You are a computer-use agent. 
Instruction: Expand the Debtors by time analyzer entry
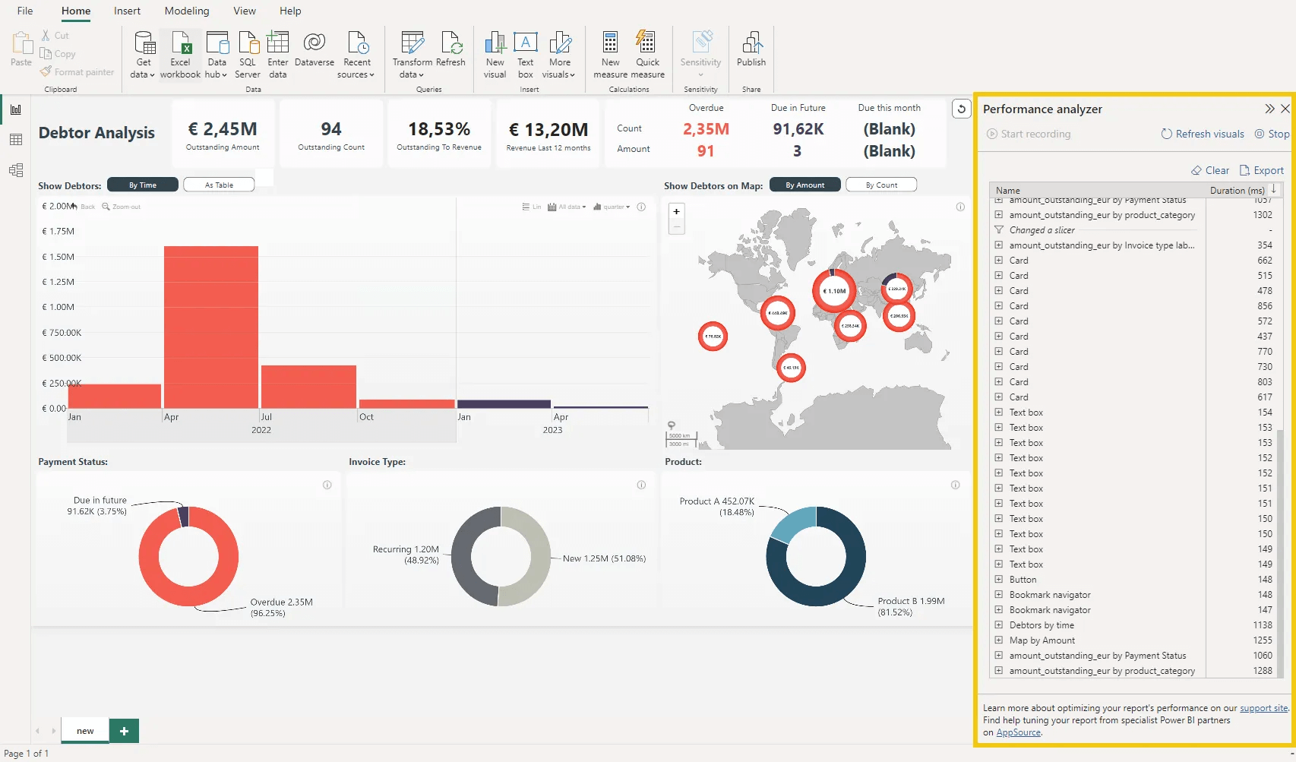tap(997, 624)
